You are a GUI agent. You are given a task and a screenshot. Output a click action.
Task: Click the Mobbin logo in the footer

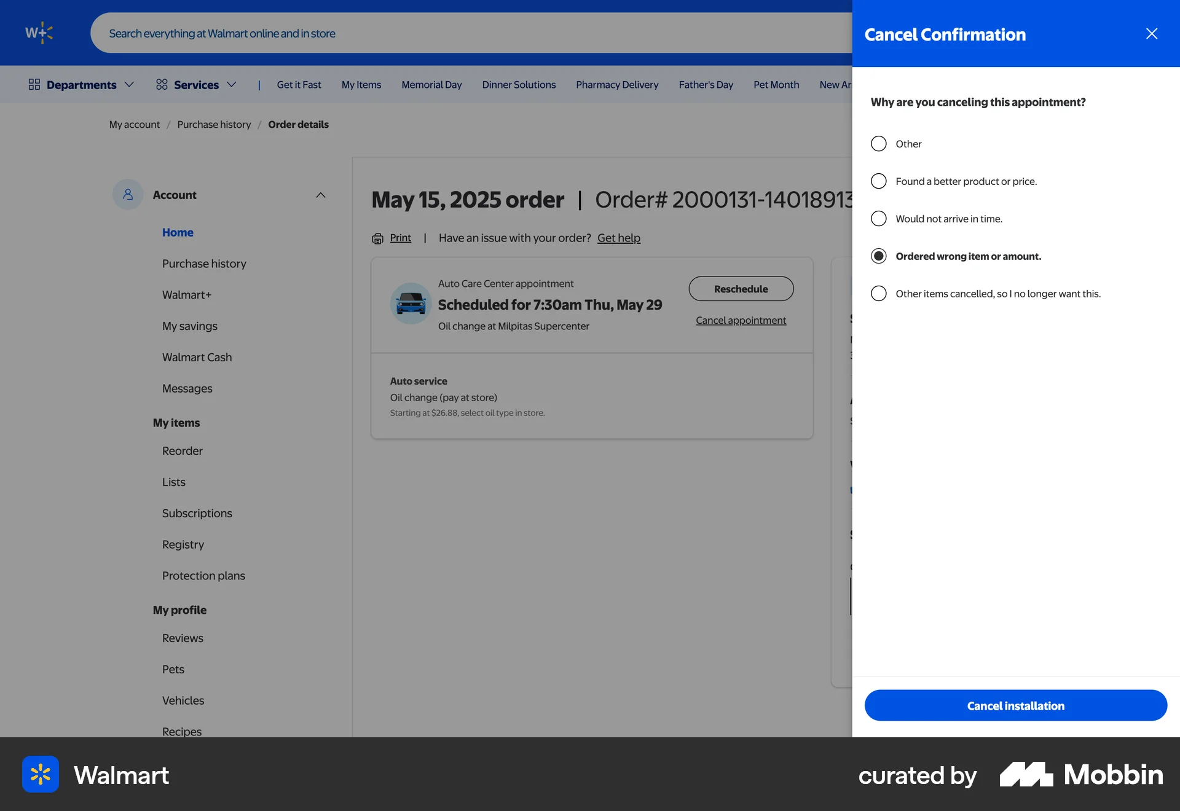point(1081,775)
